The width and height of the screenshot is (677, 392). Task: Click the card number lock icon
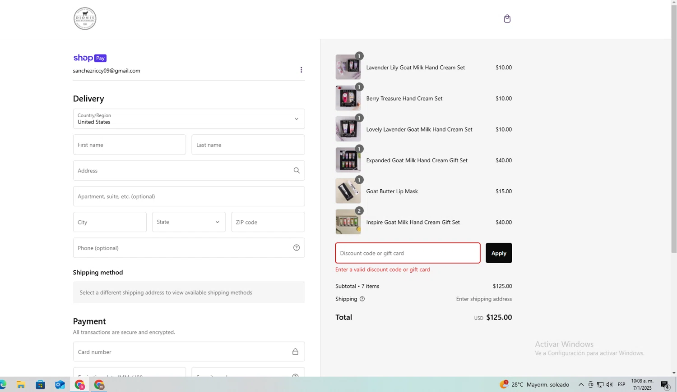(295, 351)
